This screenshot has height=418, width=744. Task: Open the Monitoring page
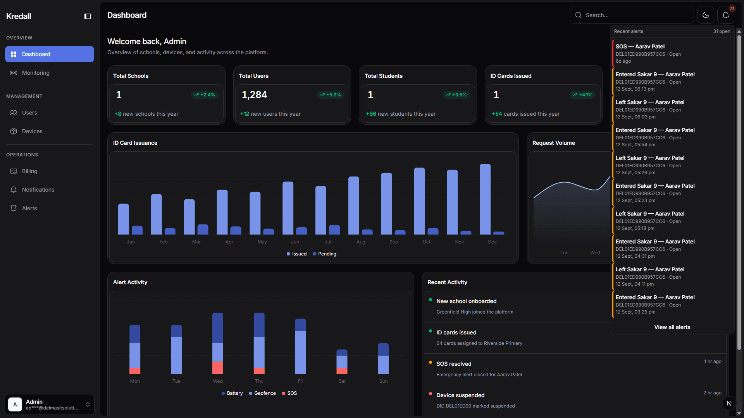[50, 73]
